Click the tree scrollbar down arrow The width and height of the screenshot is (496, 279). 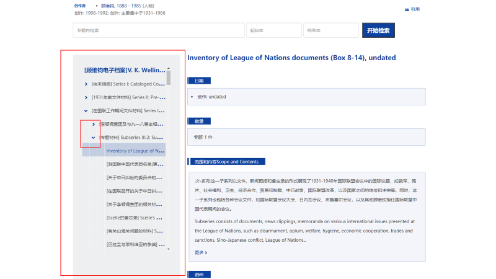[x=169, y=249]
